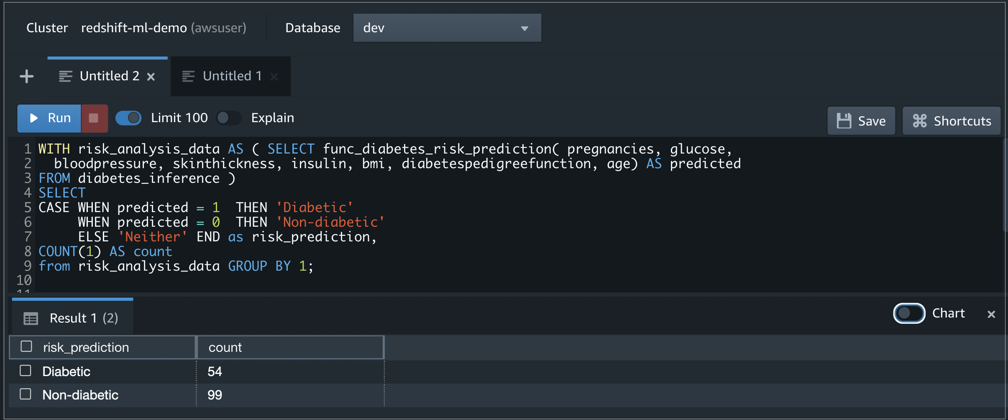The width and height of the screenshot is (1008, 420).
Task: Disable the Limit 100 toggle
Action: (x=128, y=118)
